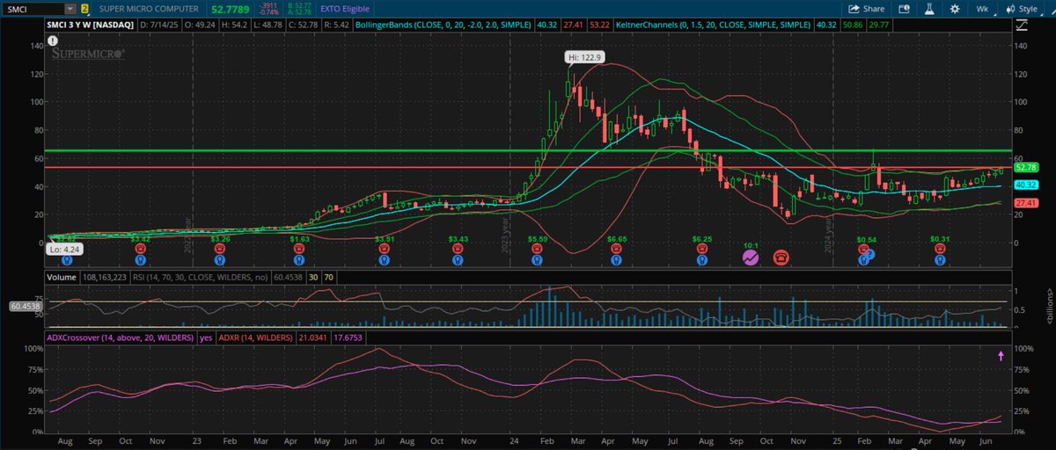1056x450 pixels.
Task: Click the red phone icon under $3.42
Action: [141, 249]
